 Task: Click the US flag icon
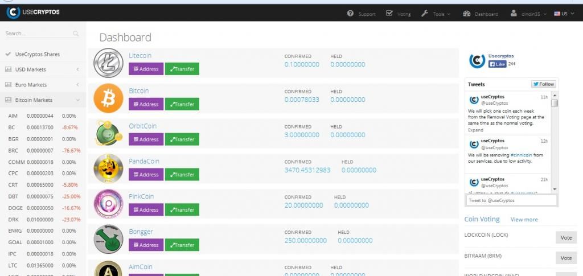click(x=557, y=14)
